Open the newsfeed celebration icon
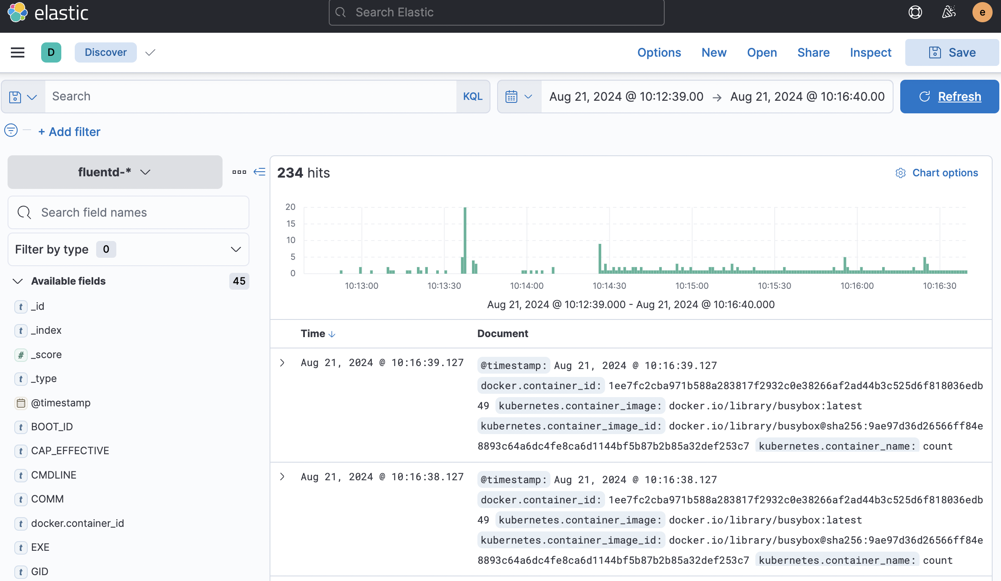 click(x=949, y=13)
